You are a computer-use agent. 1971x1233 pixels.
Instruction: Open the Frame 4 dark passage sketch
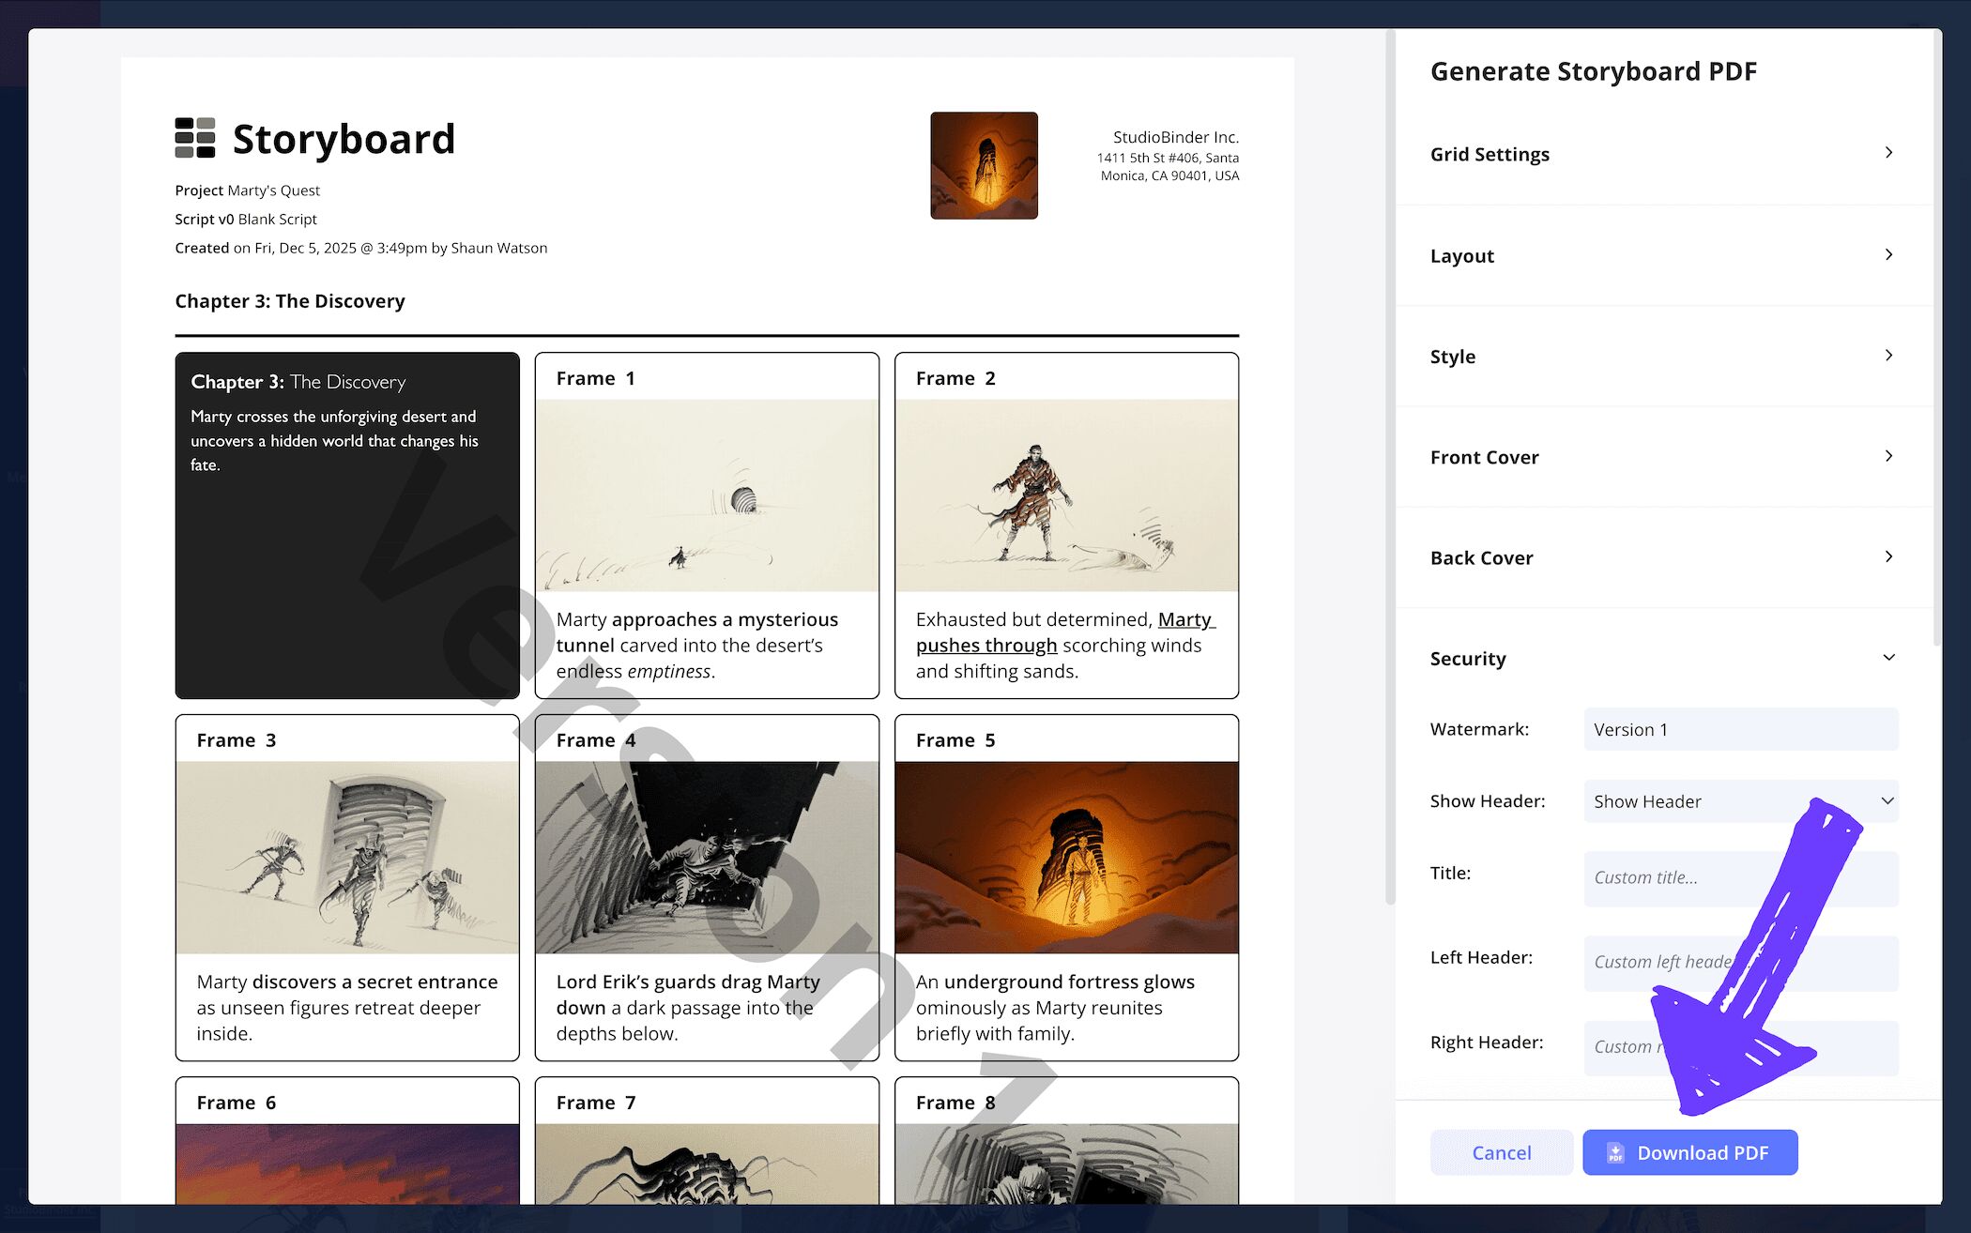tap(706, 856)
